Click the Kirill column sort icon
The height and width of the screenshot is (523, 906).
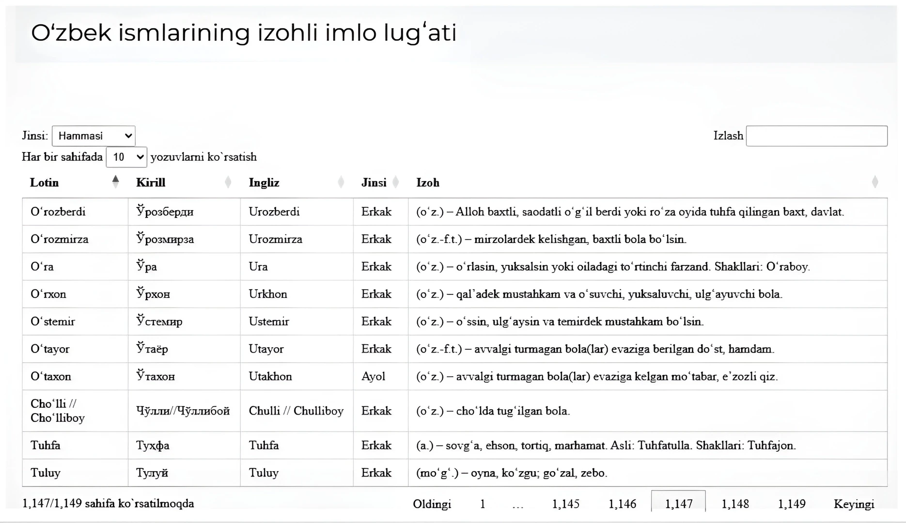(x=228, y=182)
